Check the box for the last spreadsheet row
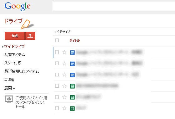Image resolution: width=175 pixels, height=119 pixels. (x=57, y=108)
